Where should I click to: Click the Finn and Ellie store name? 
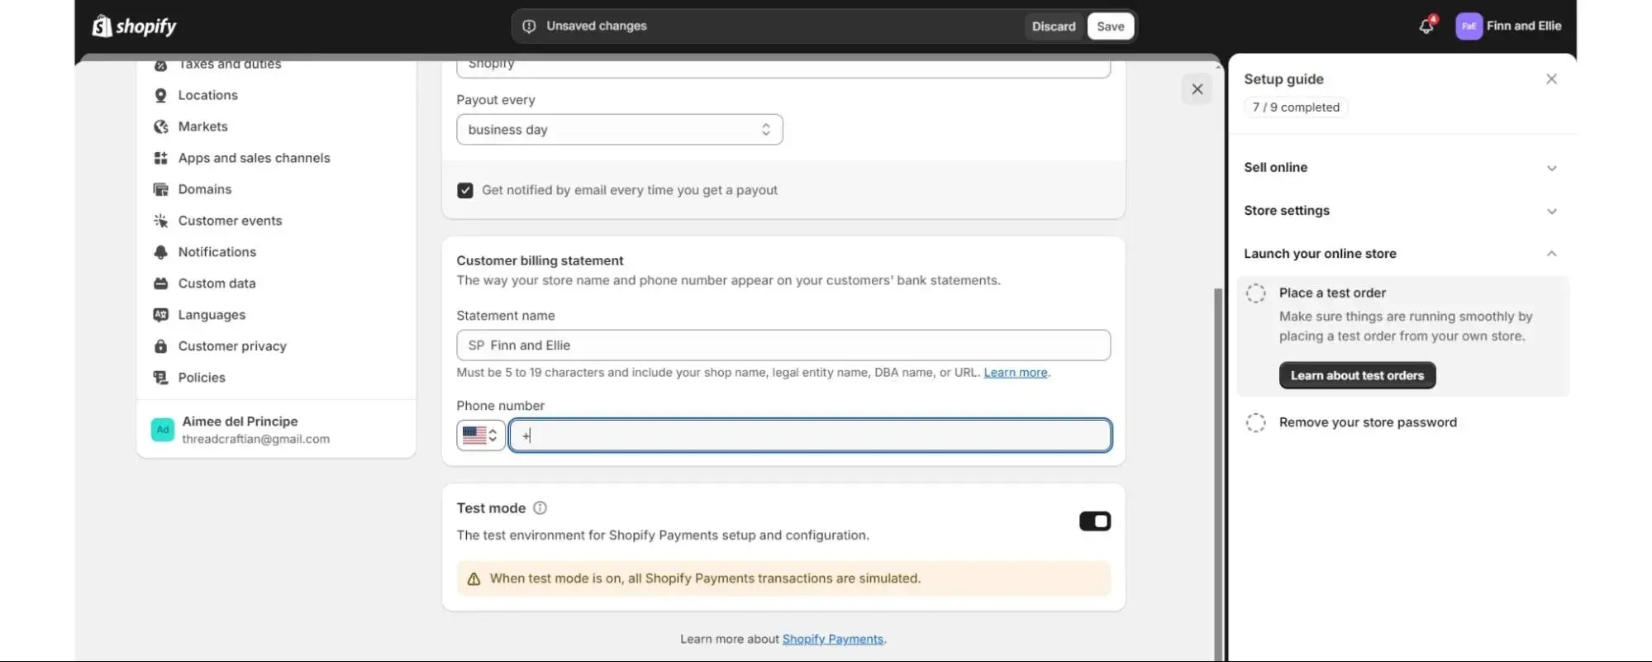pyautogui.click(x=1524, y=26)
